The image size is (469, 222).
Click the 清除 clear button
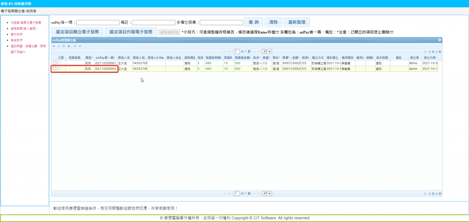273,22
